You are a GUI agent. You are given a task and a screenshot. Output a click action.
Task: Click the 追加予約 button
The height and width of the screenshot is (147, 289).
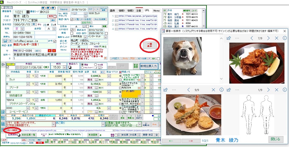87,23
